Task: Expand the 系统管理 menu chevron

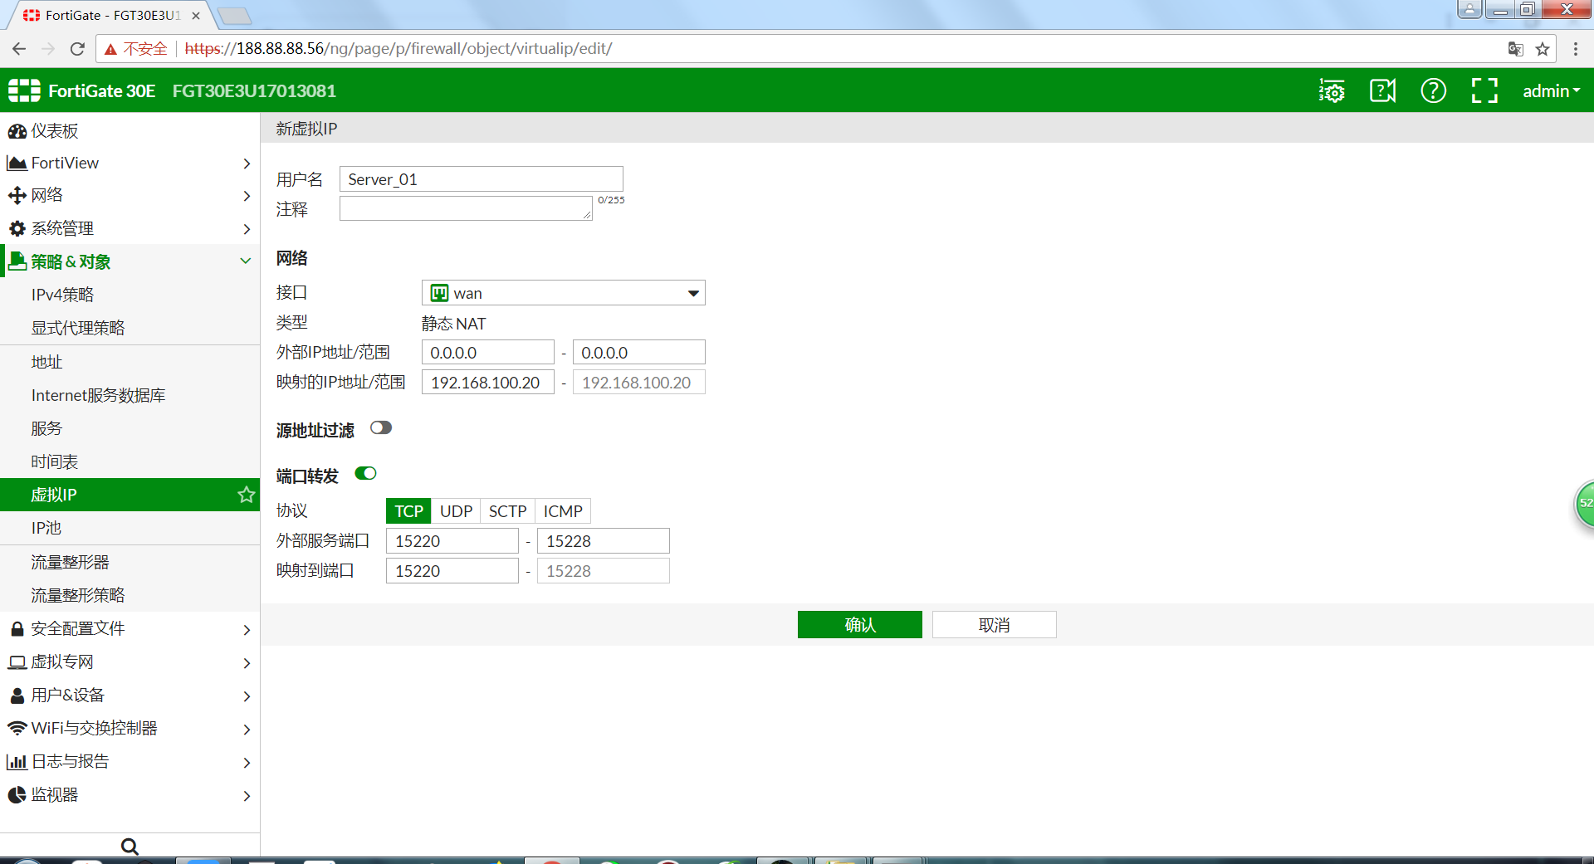Action: coord(247,228)
